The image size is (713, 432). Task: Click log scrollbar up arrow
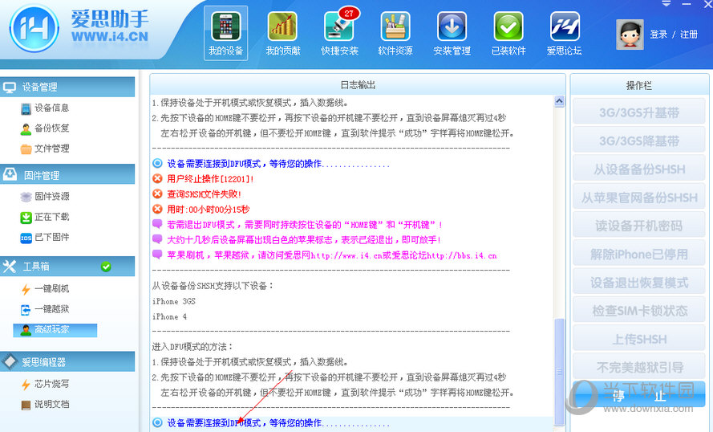[x=559, y=101]
